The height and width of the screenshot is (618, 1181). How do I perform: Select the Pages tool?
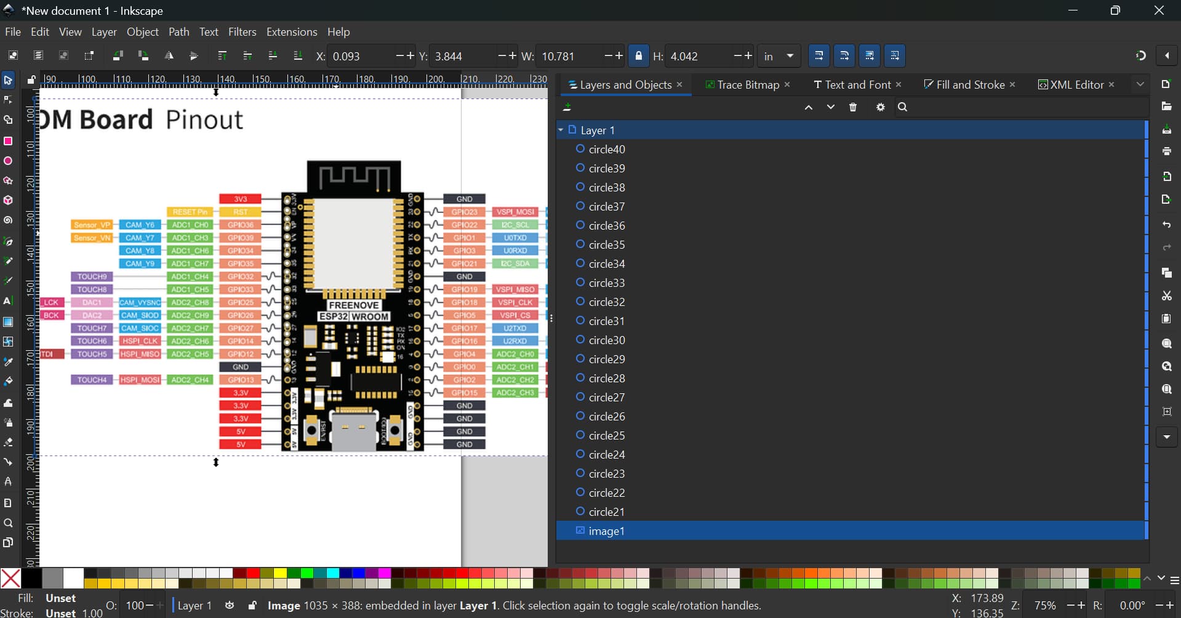[8, 543]
